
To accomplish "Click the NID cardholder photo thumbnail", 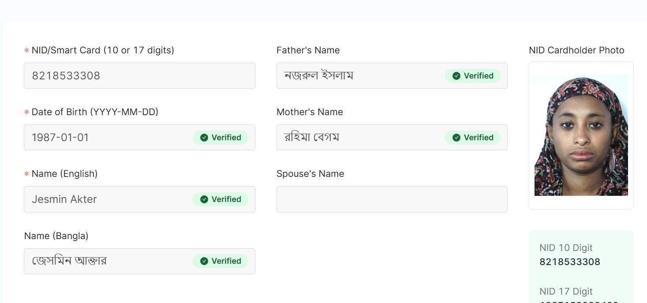I will (581, 135).
